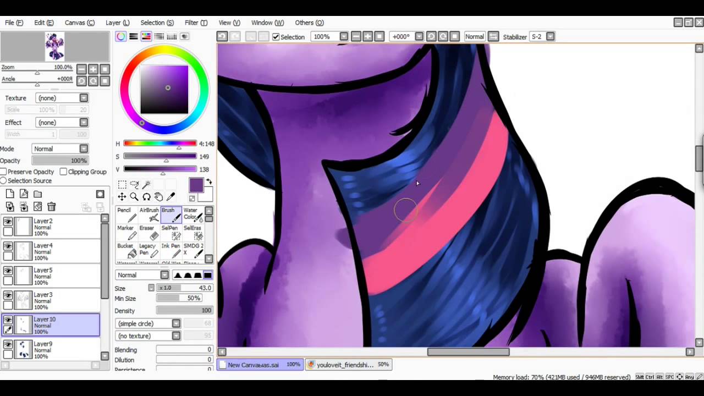
Task: Select the Ink Pen tool
Action: [x=170, y=250]
